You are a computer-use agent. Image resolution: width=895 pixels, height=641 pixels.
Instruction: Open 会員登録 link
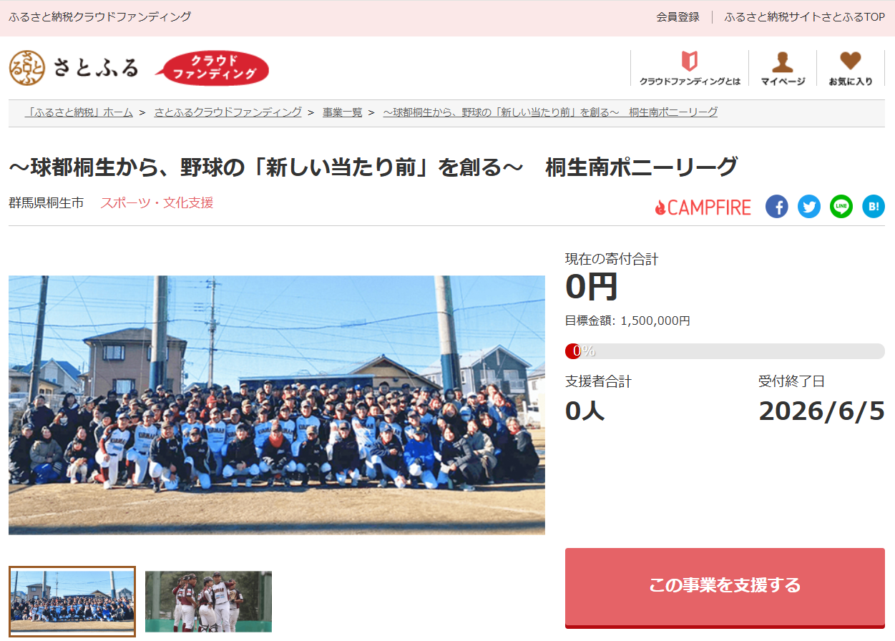tap(678, 17)
